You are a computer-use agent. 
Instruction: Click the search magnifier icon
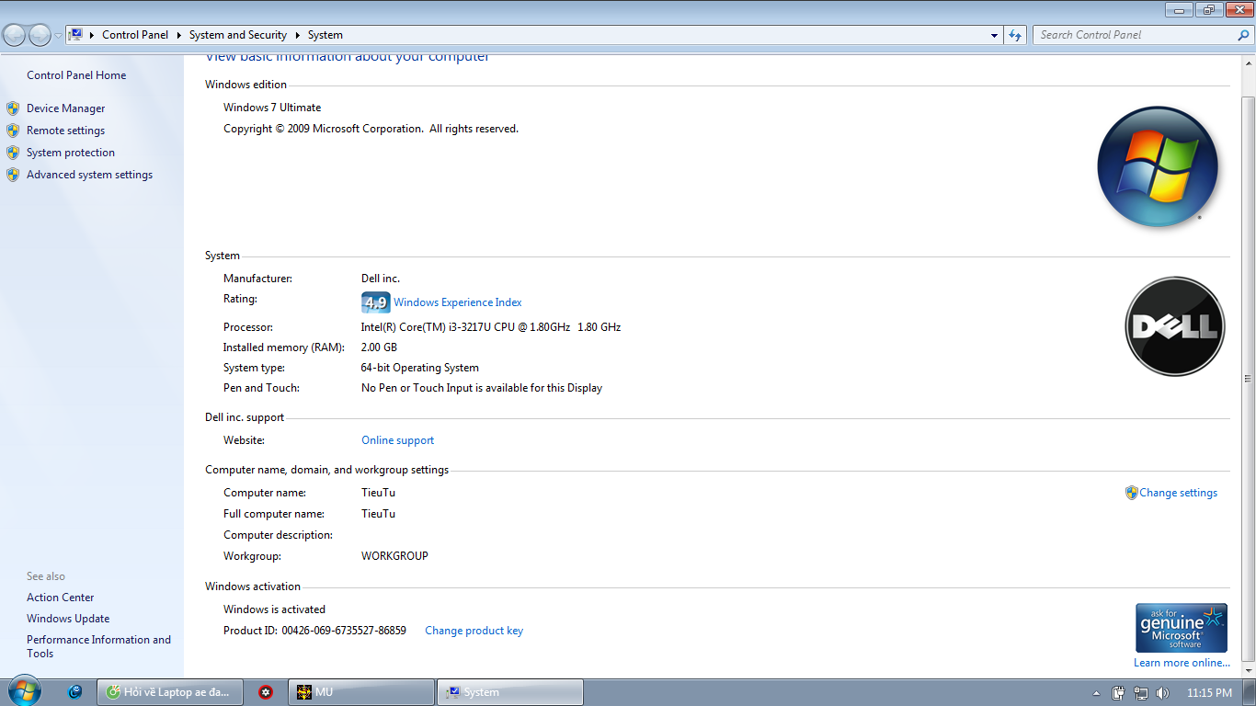pos(1244,35)
